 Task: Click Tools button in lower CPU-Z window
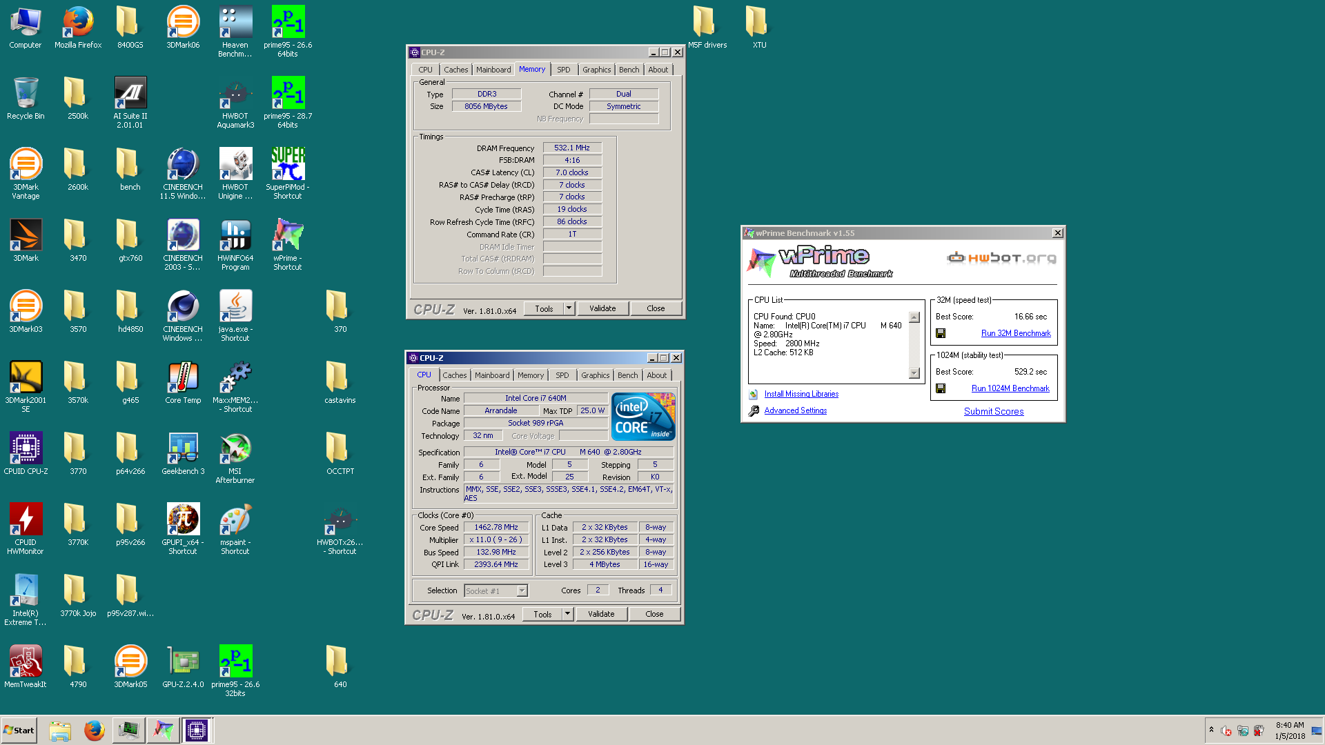click(x=542, y=614)
